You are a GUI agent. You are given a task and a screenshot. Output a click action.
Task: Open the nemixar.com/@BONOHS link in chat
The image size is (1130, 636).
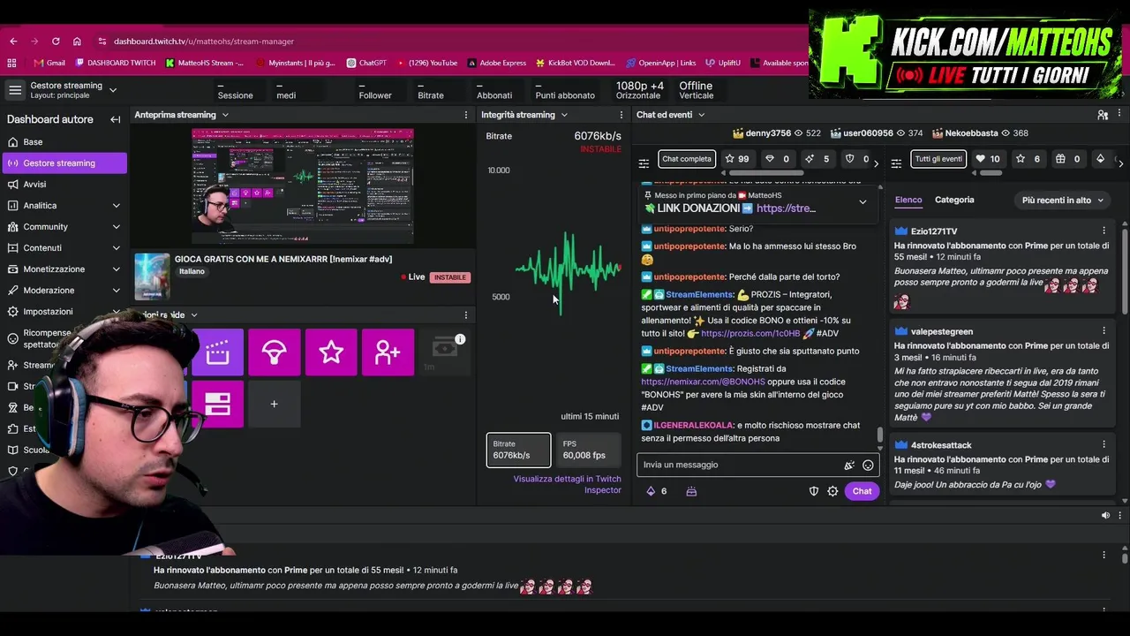[703, 382]
